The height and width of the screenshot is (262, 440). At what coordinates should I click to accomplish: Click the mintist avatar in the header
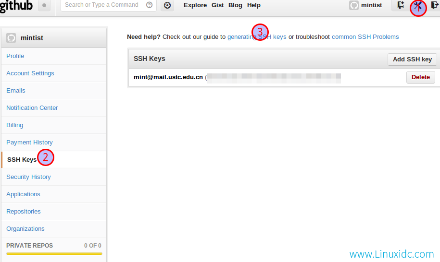click(x=354, y=5)
